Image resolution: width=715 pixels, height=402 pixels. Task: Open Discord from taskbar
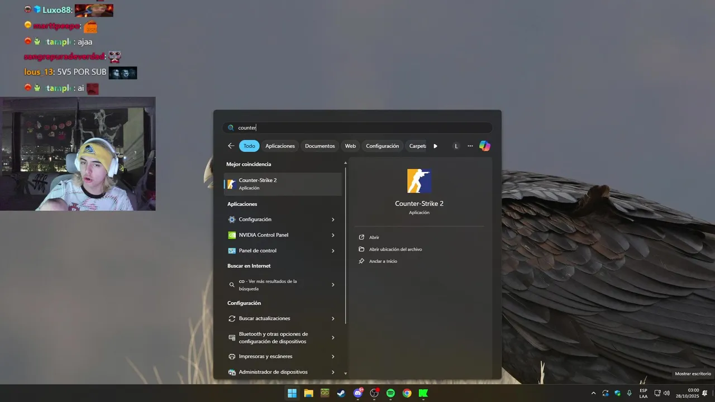click(358, 393)
